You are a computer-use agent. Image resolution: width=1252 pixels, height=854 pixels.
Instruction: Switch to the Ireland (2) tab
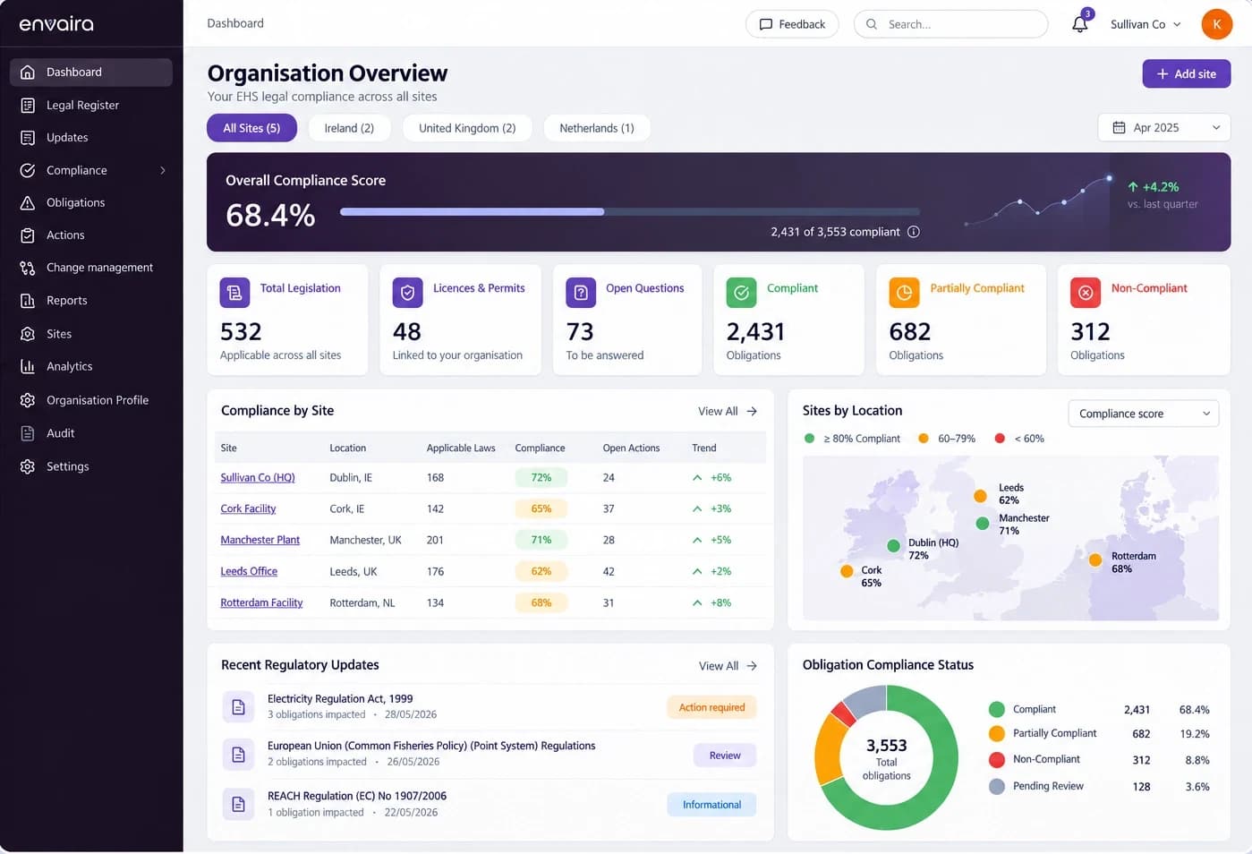click(349, 128)
